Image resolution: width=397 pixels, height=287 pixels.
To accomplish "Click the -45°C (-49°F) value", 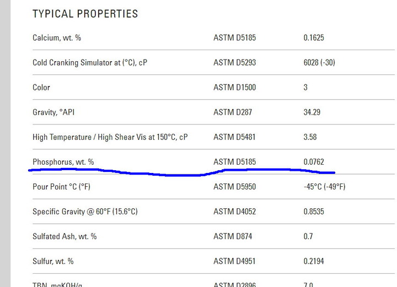I will click(324, 187).
